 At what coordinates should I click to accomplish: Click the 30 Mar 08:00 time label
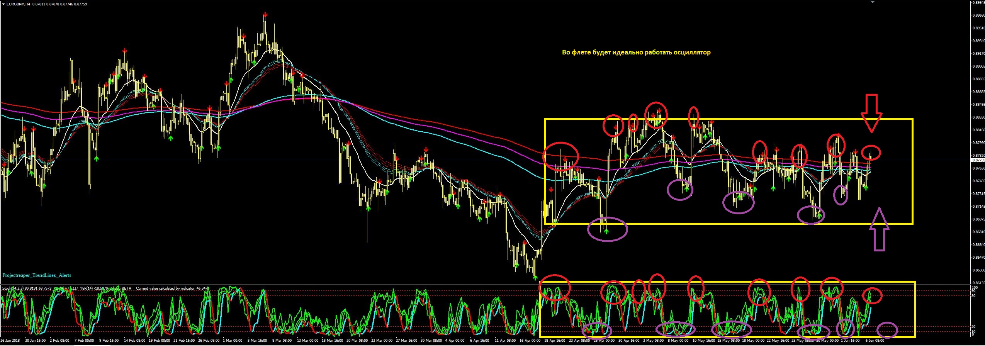[x=431, y=341]
